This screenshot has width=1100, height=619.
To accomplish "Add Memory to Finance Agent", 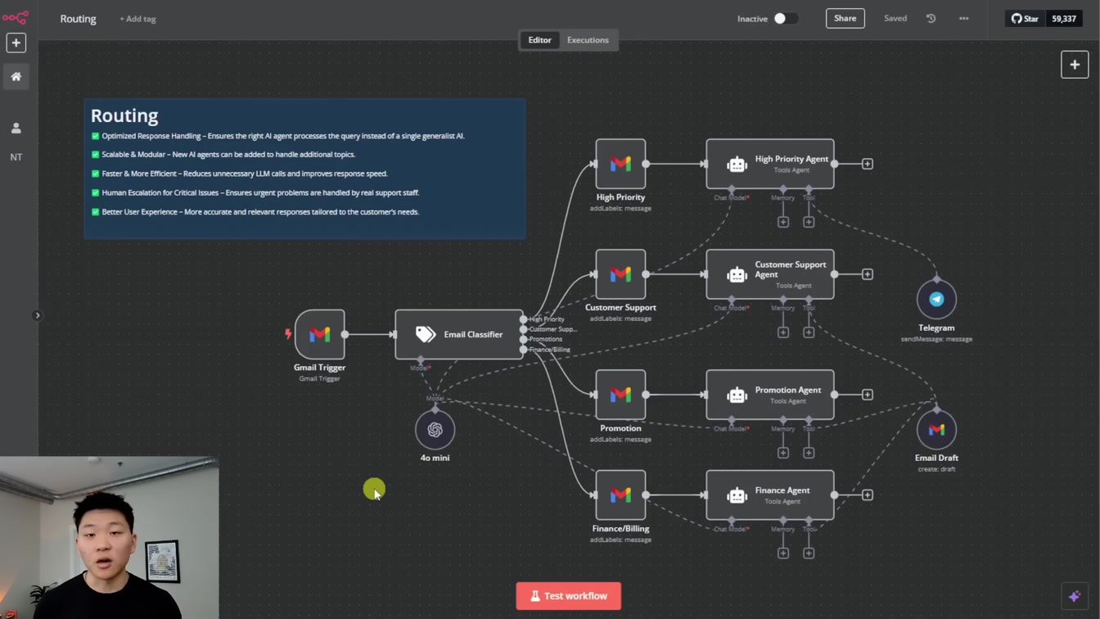I will [x=783, y=553].
